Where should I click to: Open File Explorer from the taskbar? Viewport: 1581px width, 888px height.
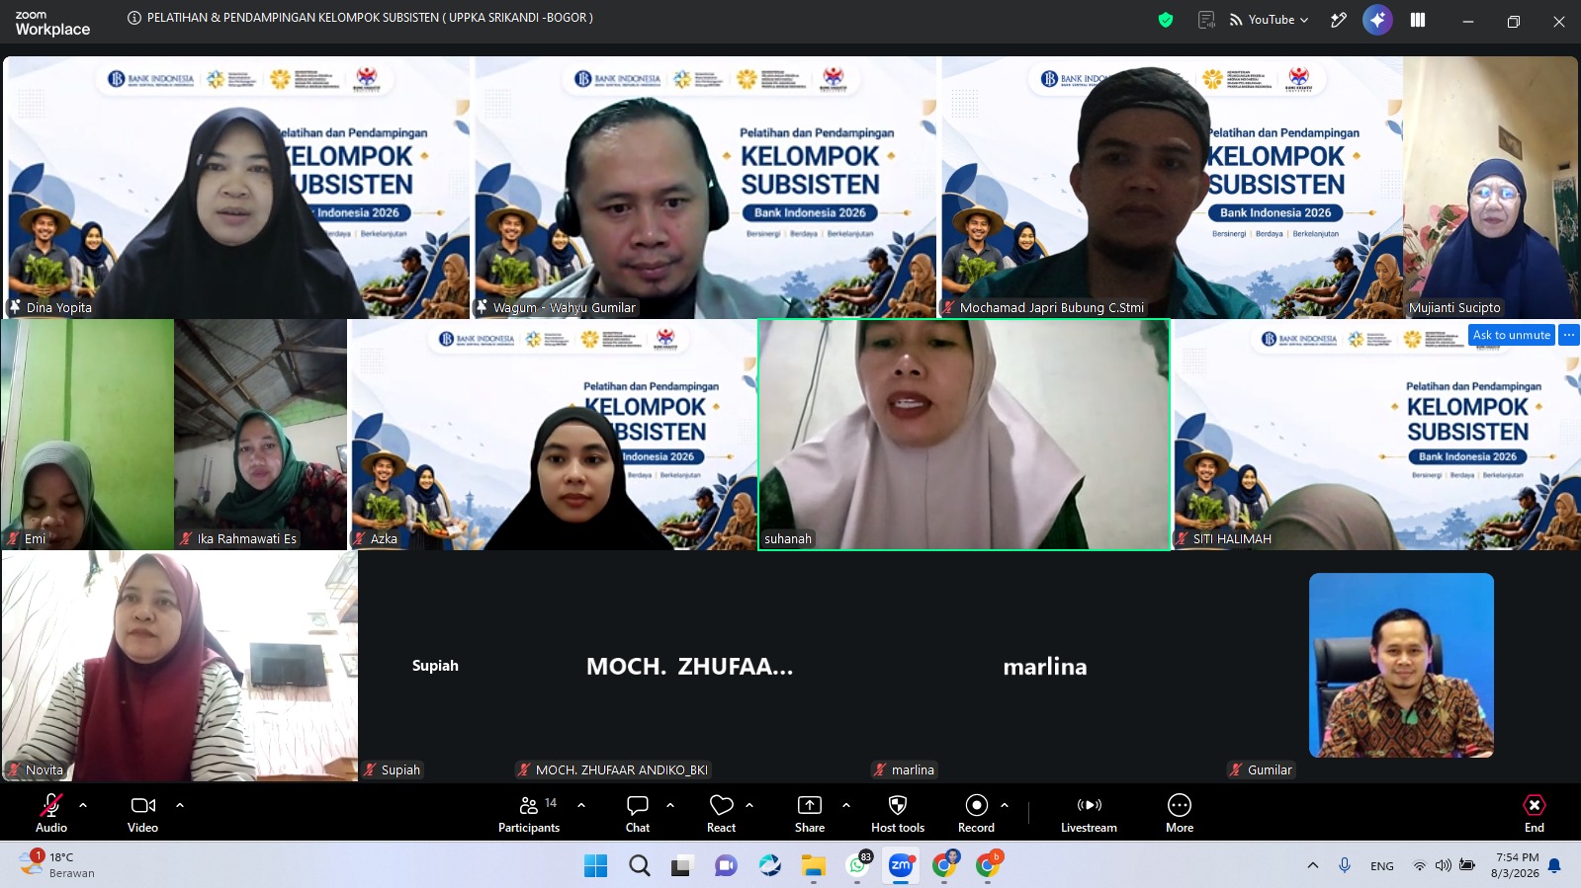pyautogui.click(x=814, y=866)
